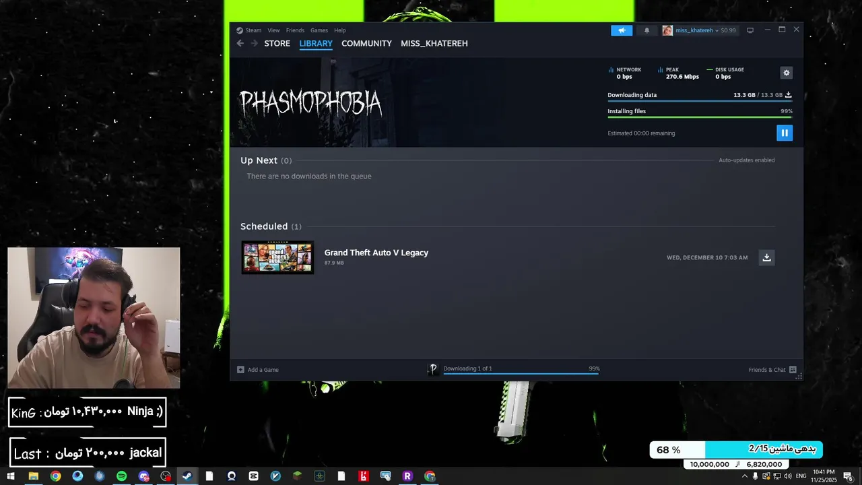Click the WED, DECEMBER 10 7:03 AM schedule

click(x=707, y=257)
